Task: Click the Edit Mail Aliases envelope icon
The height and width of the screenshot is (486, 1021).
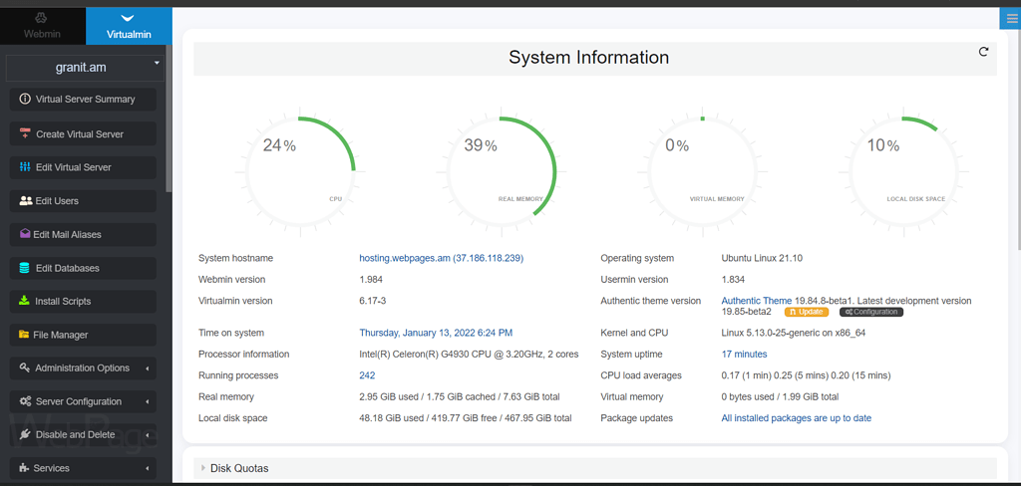Action: pos(25,234)
